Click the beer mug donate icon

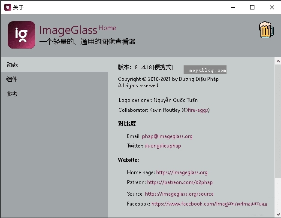(266, 30)
